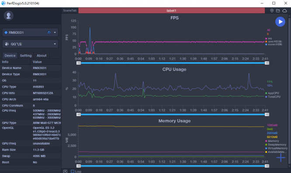Open the saved records folder icon

coord(278,11)
